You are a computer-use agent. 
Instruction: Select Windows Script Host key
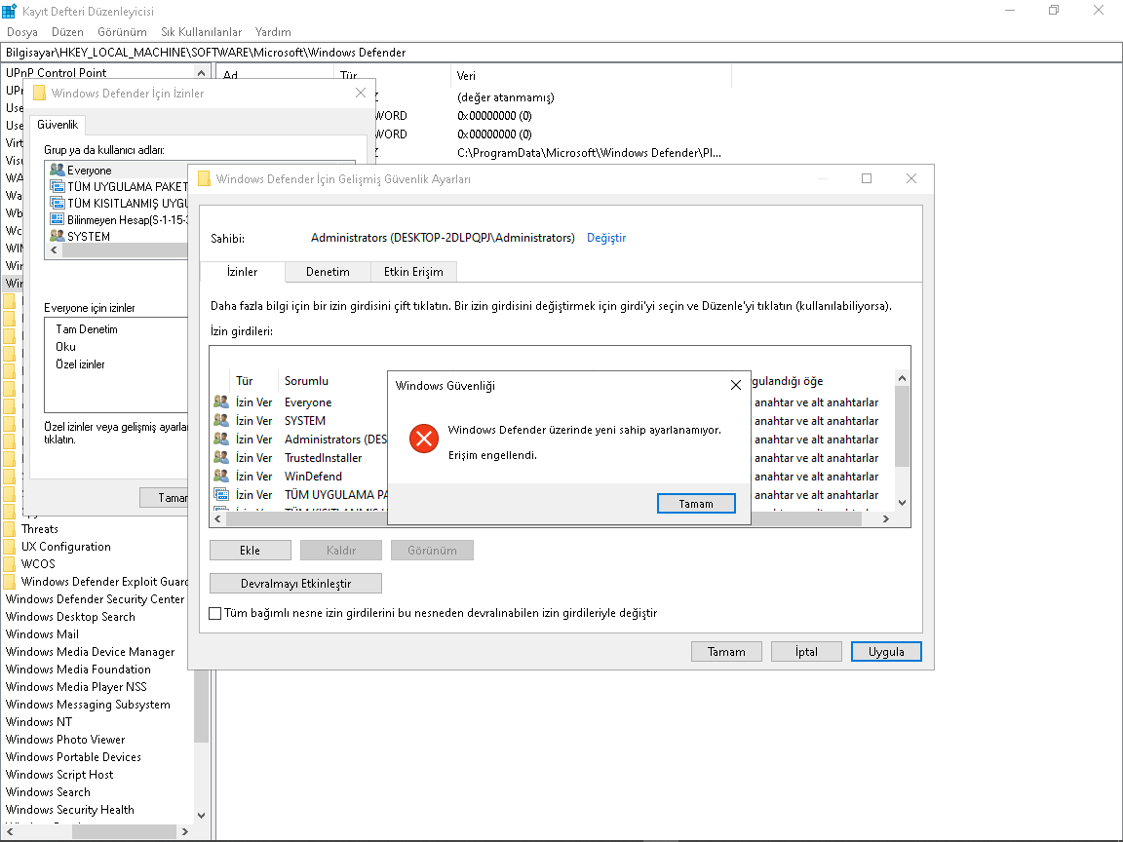click(x=59, y=775)
